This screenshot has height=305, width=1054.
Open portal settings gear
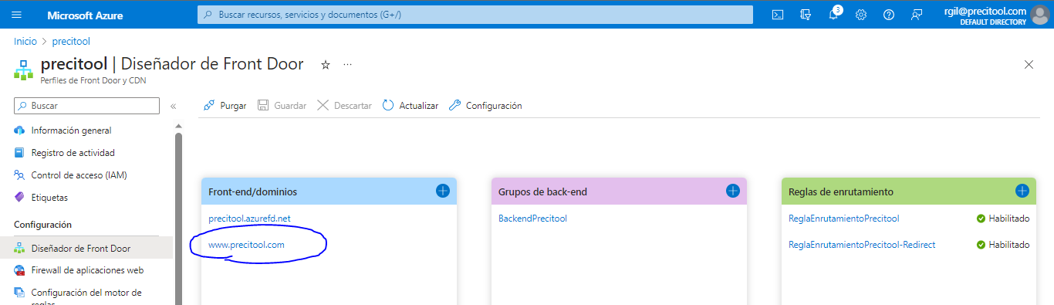click(861, 15)
